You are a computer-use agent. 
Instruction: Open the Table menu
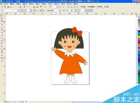pyautogui.click(x=57, y=4)
